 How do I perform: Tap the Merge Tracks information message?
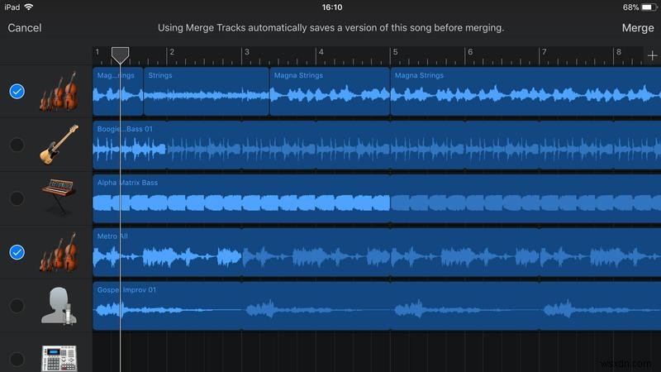click(x=331, y=28)
